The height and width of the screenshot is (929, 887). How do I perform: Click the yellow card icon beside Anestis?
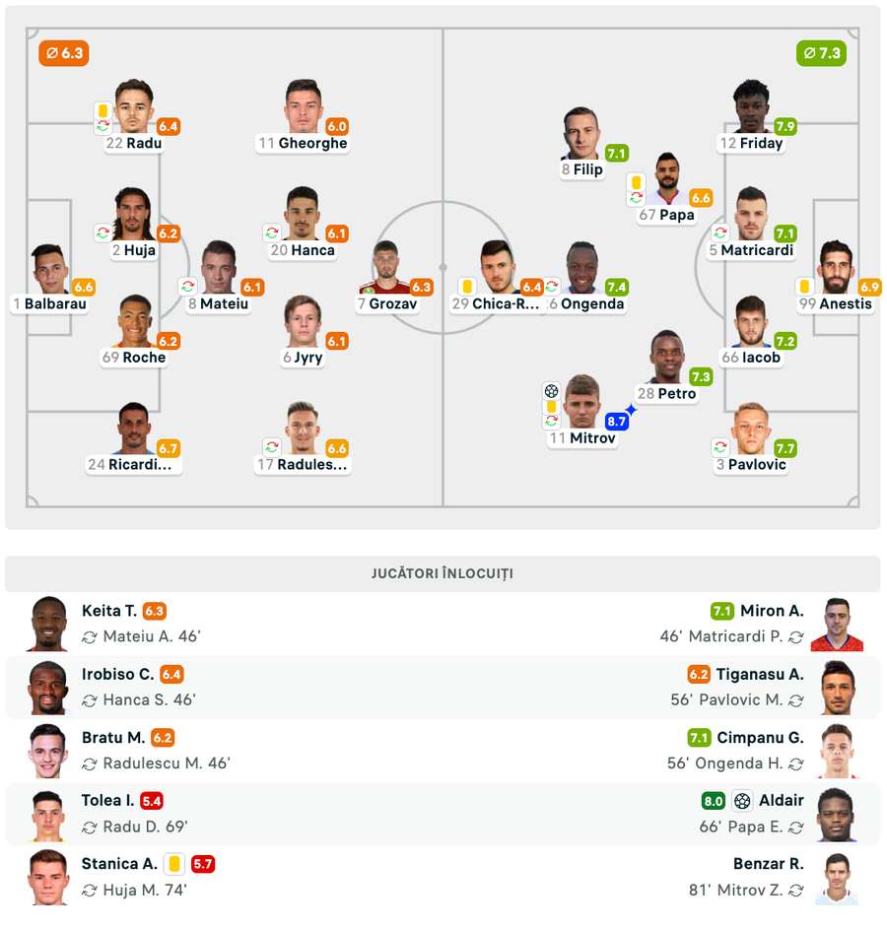click(x=804, y=287)
